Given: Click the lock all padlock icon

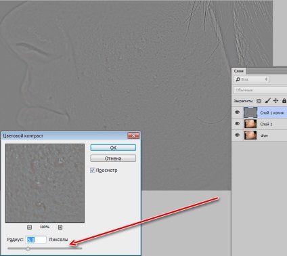Looking at the screenshot, I should (284, 101).
